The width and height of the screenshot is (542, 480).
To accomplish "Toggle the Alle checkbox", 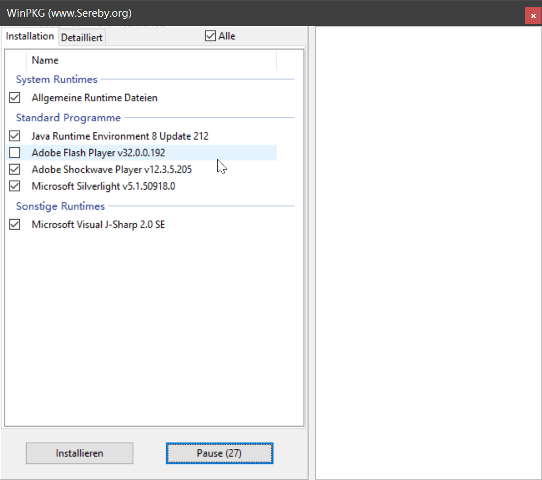I will [x=210, y=36].
